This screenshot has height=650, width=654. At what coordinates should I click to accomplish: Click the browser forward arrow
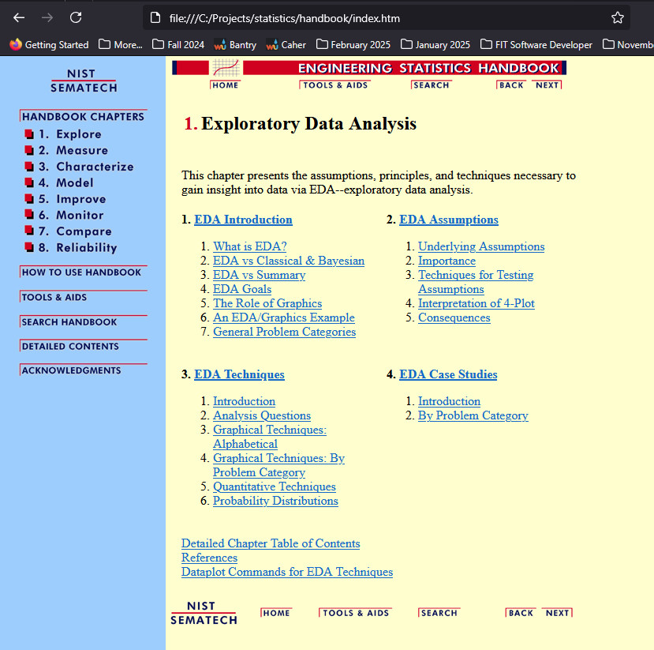tap(47, 17)
